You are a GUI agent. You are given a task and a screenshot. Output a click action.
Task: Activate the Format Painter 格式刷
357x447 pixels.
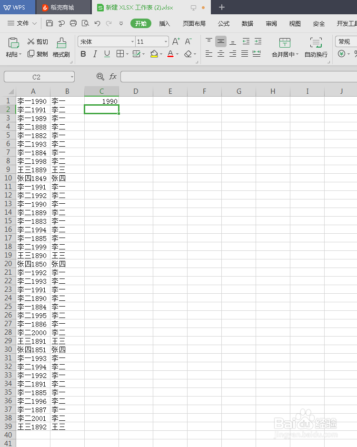tap(61, 47)
